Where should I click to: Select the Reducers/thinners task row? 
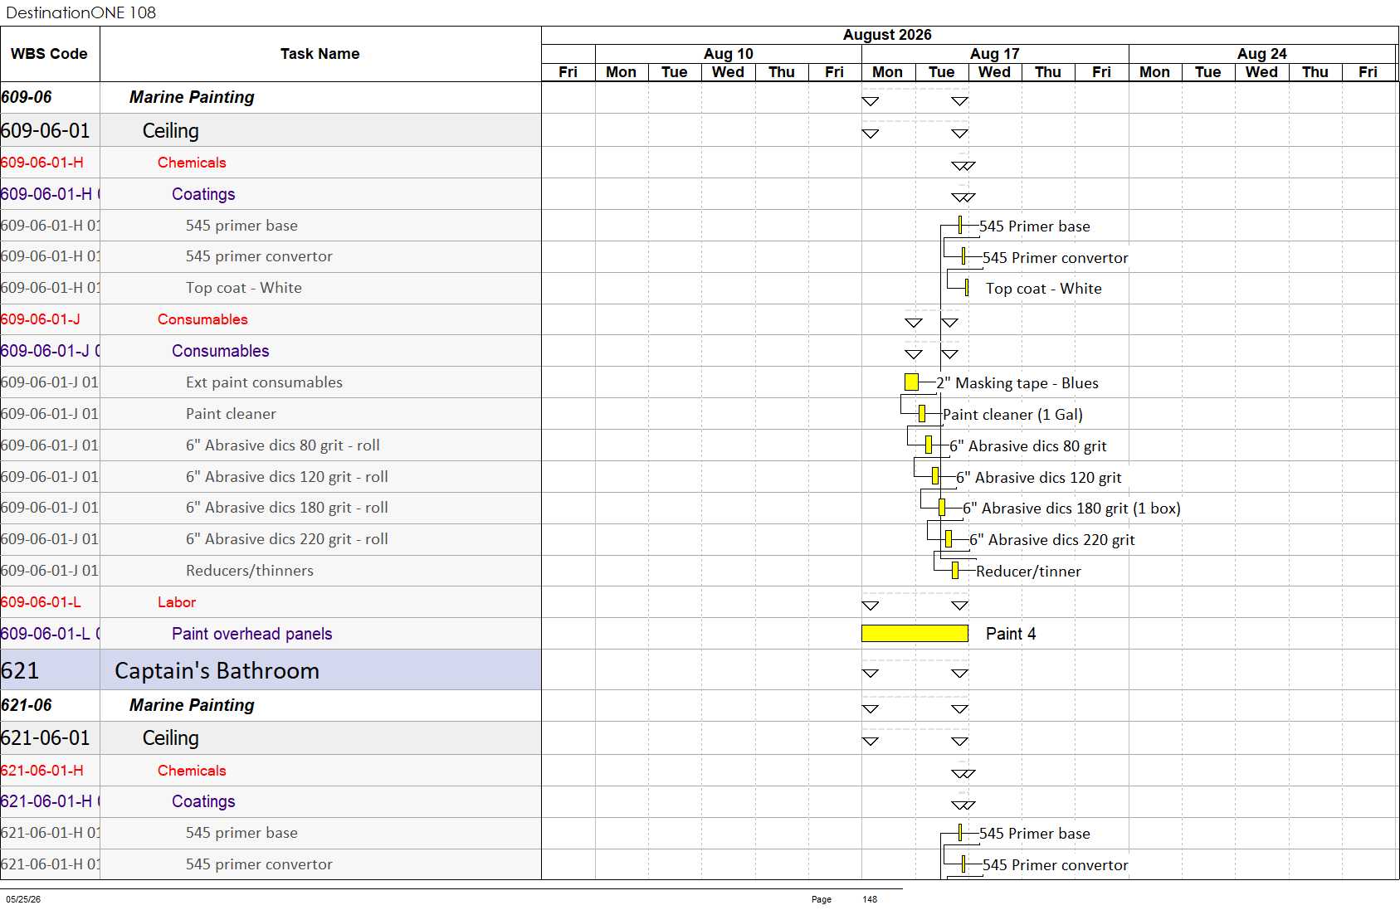pyautogui.click(x=271, y=571)
